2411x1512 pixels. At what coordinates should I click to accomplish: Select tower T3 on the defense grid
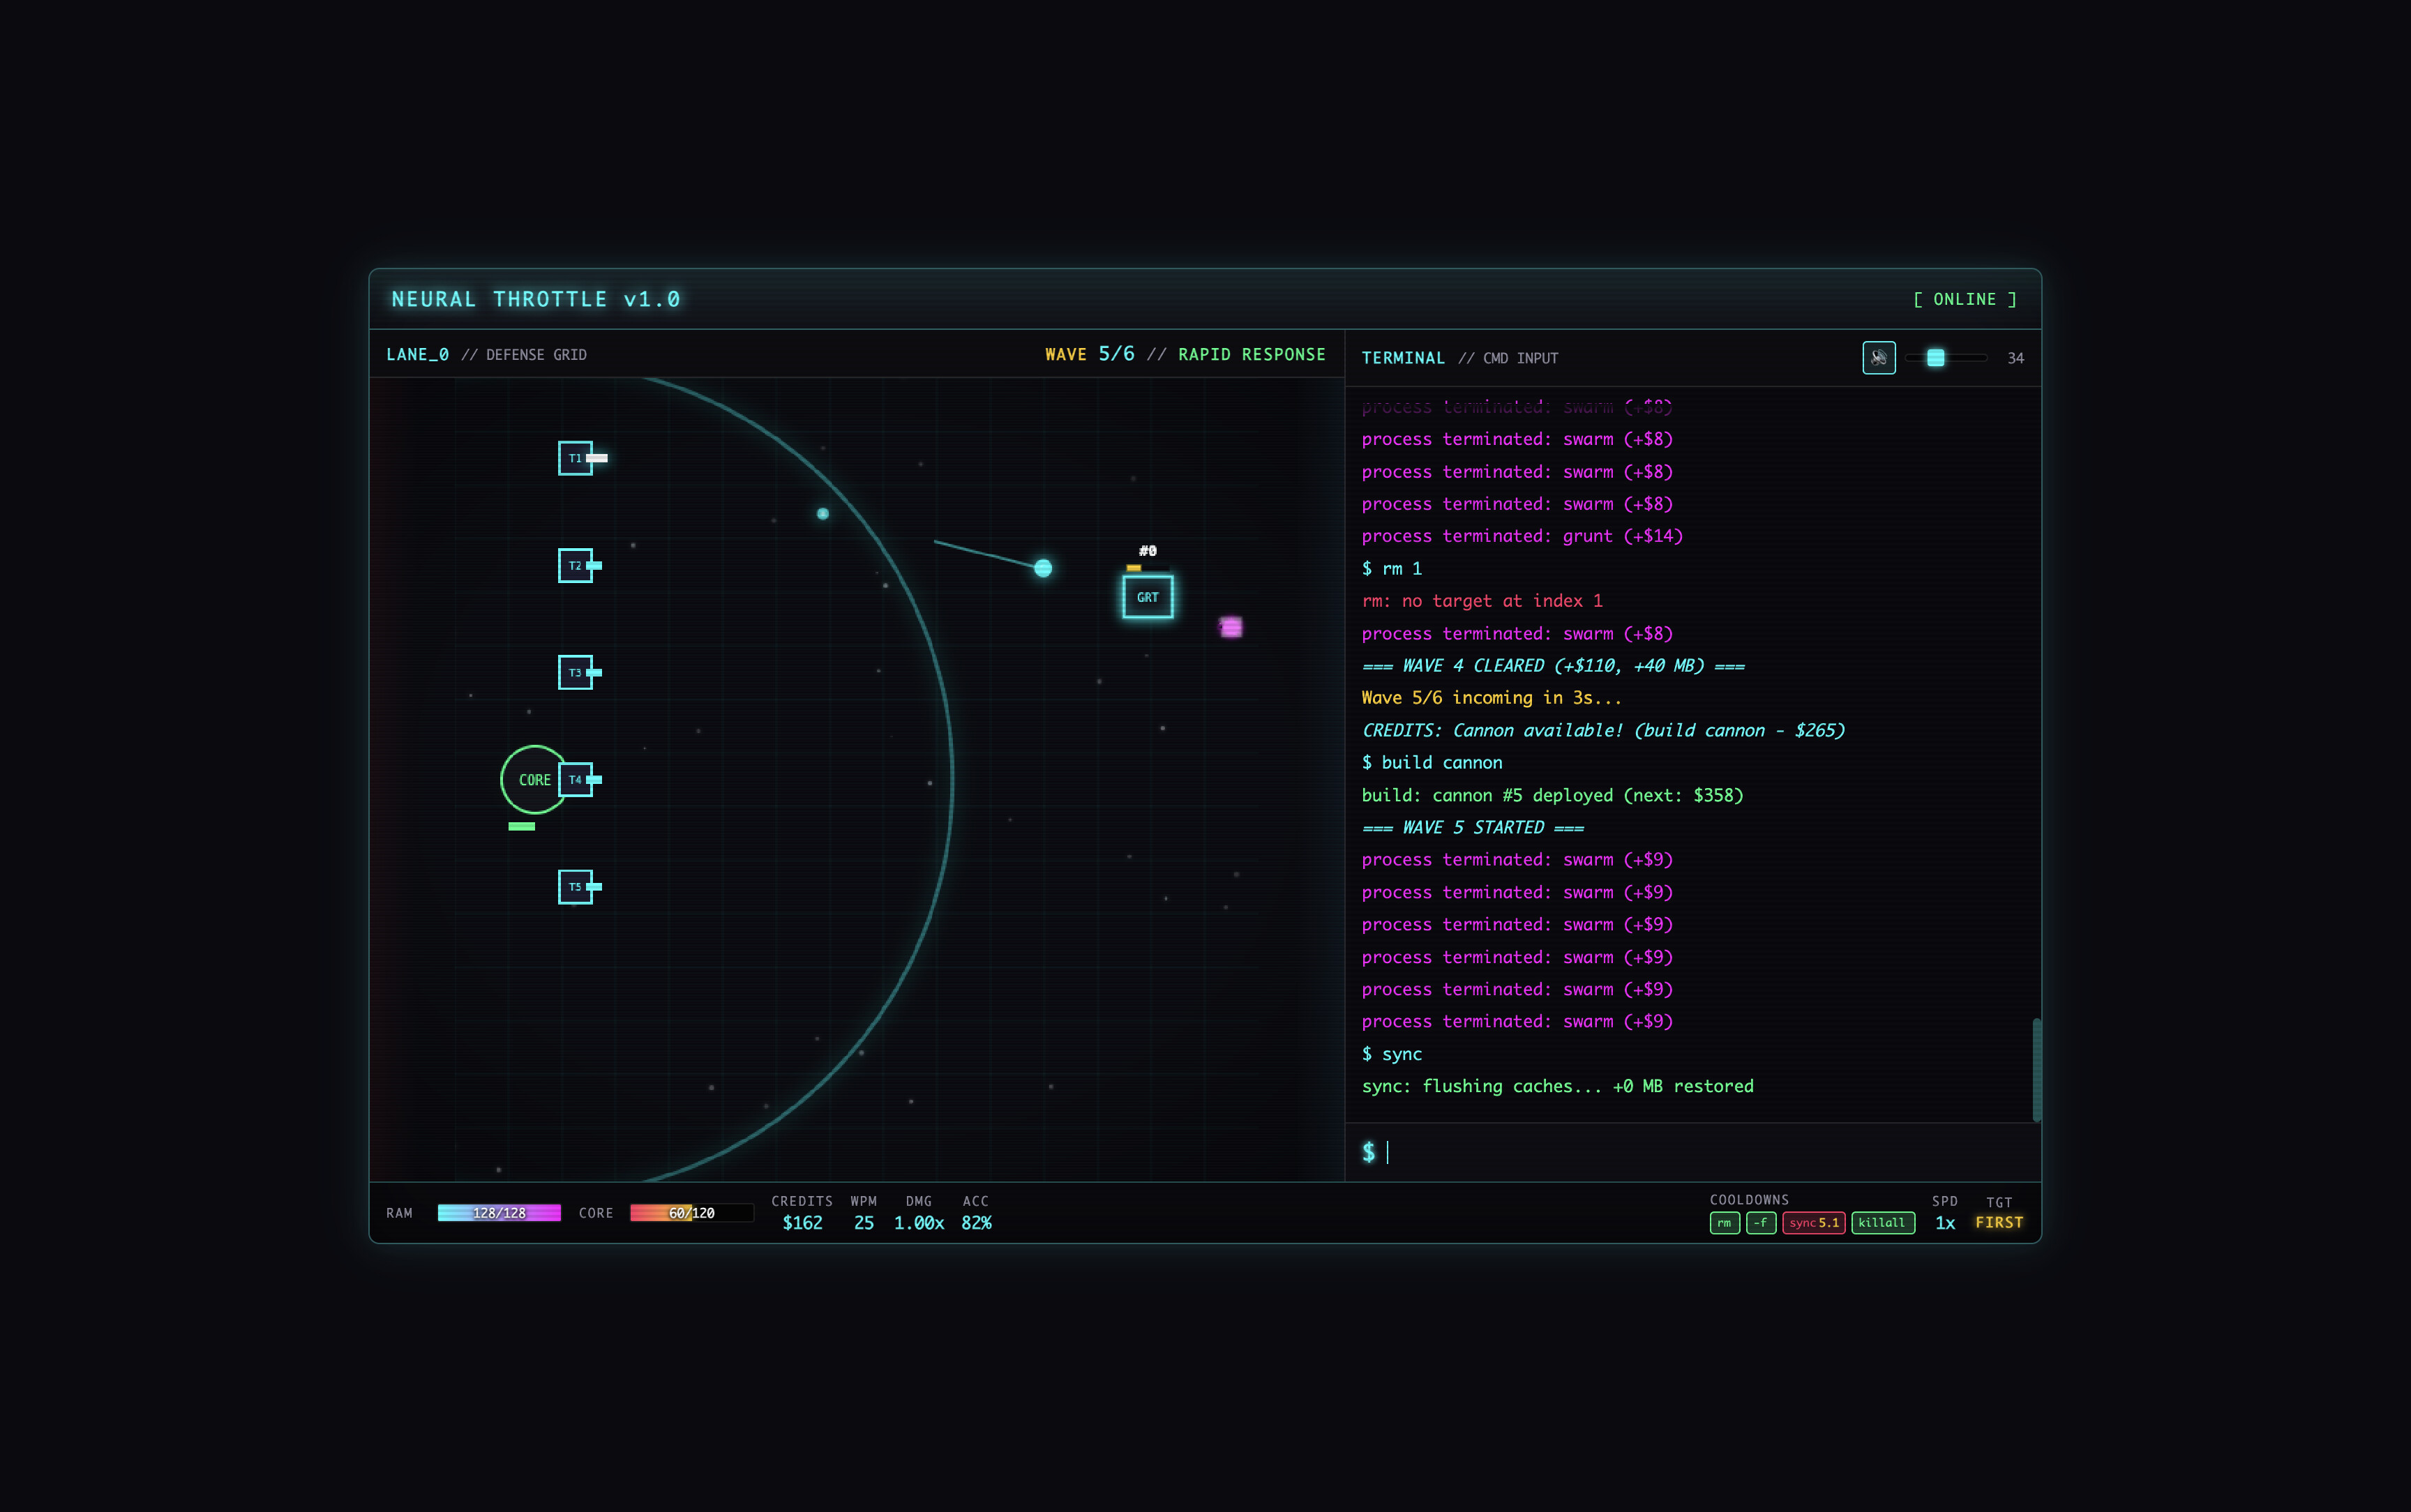[575, 672]
